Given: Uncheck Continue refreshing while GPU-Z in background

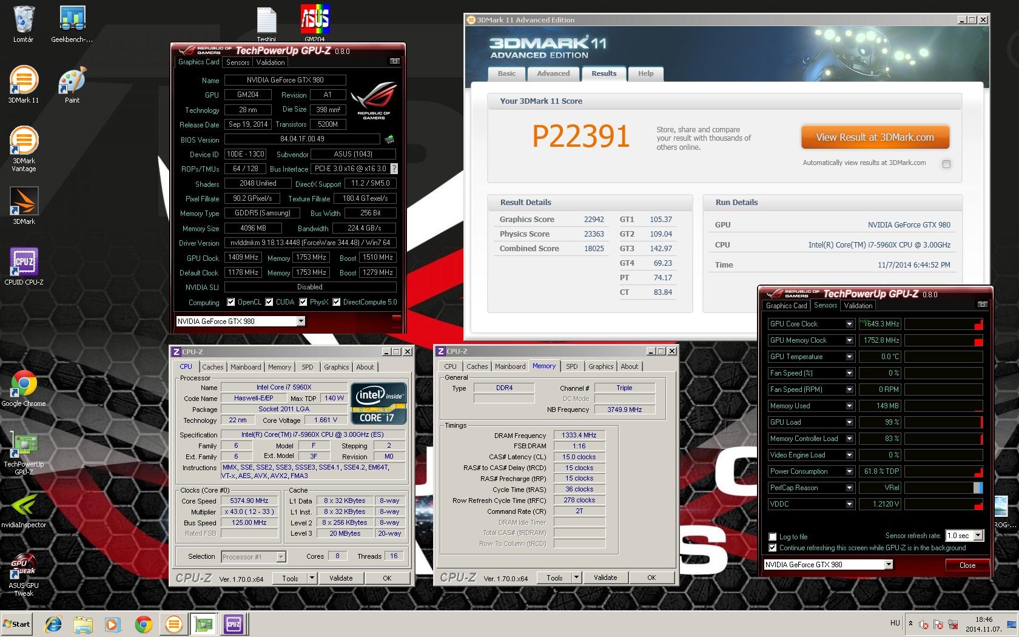Looking at the screenshot, I should pos(772,548).
